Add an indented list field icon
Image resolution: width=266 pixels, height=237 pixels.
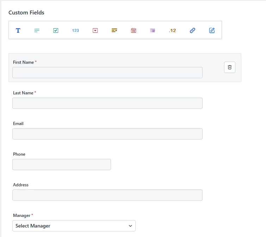point(153,30)
